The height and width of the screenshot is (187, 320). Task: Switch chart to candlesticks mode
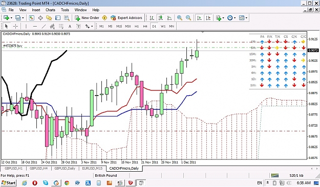[x=161, y=18]
